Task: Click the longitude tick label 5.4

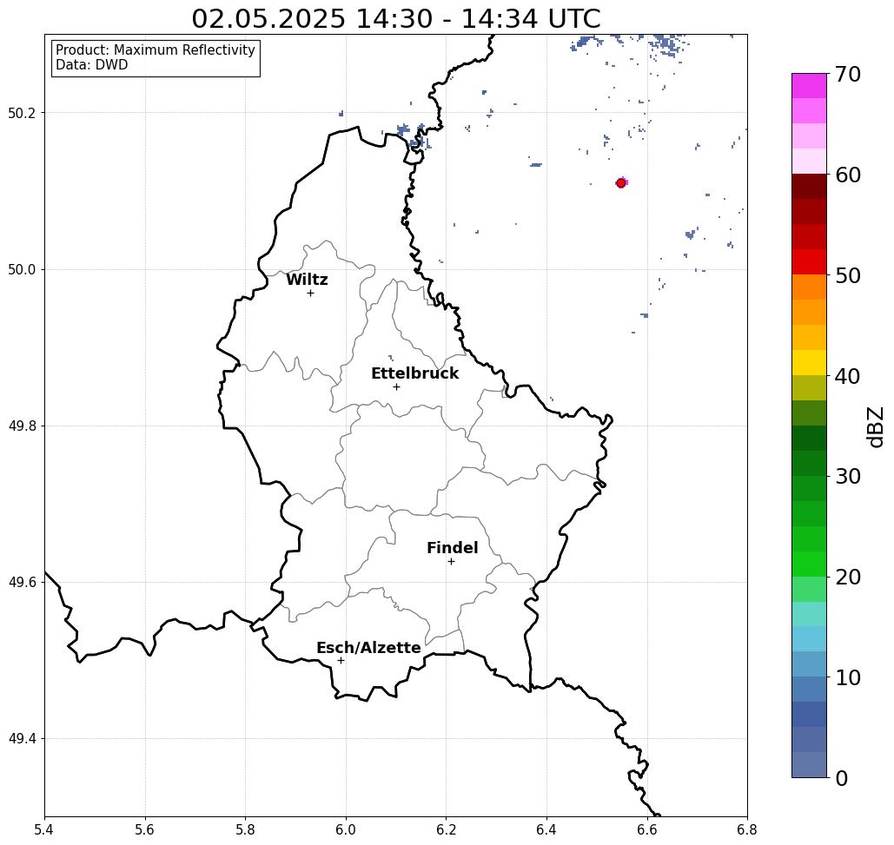Action: coord(44,829)
